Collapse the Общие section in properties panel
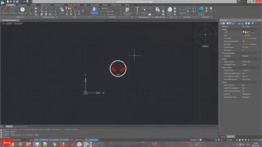 point(258,29)
